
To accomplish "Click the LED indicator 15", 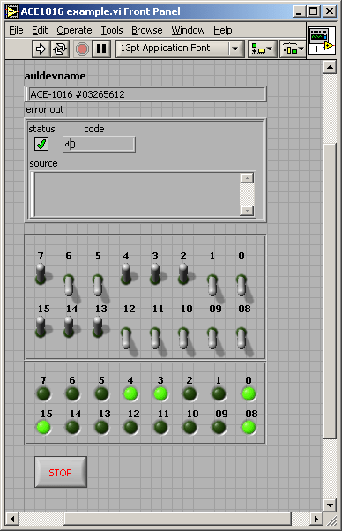I will point(44,427).
